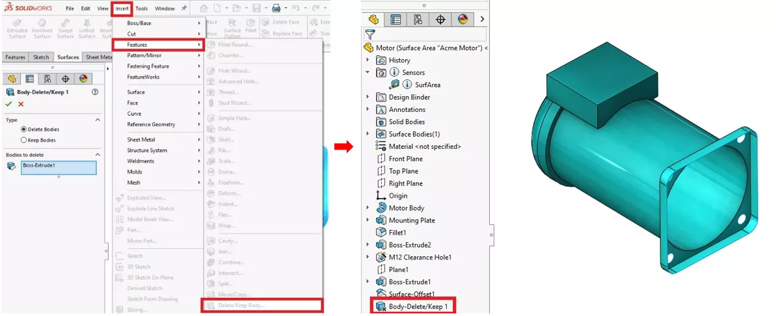
Task: Open the File menu
Action: coord(70,8)
